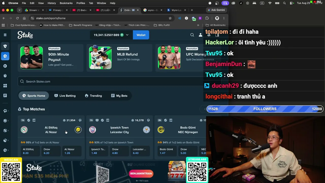
Task: Open the bet slip icon in Stake sidebar
Action: (x=5, y=96)
